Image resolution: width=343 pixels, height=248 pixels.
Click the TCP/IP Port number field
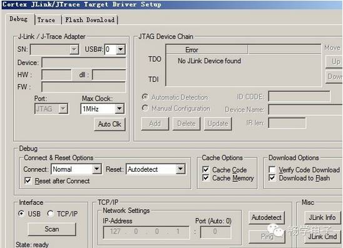pos(215,232)
